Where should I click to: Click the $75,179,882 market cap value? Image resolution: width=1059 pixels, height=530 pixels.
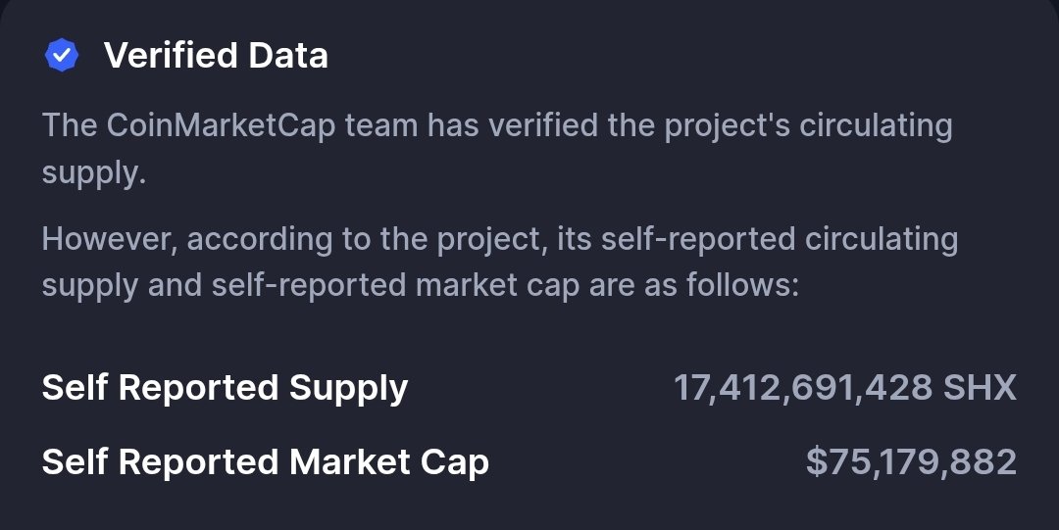pos(911,461)
